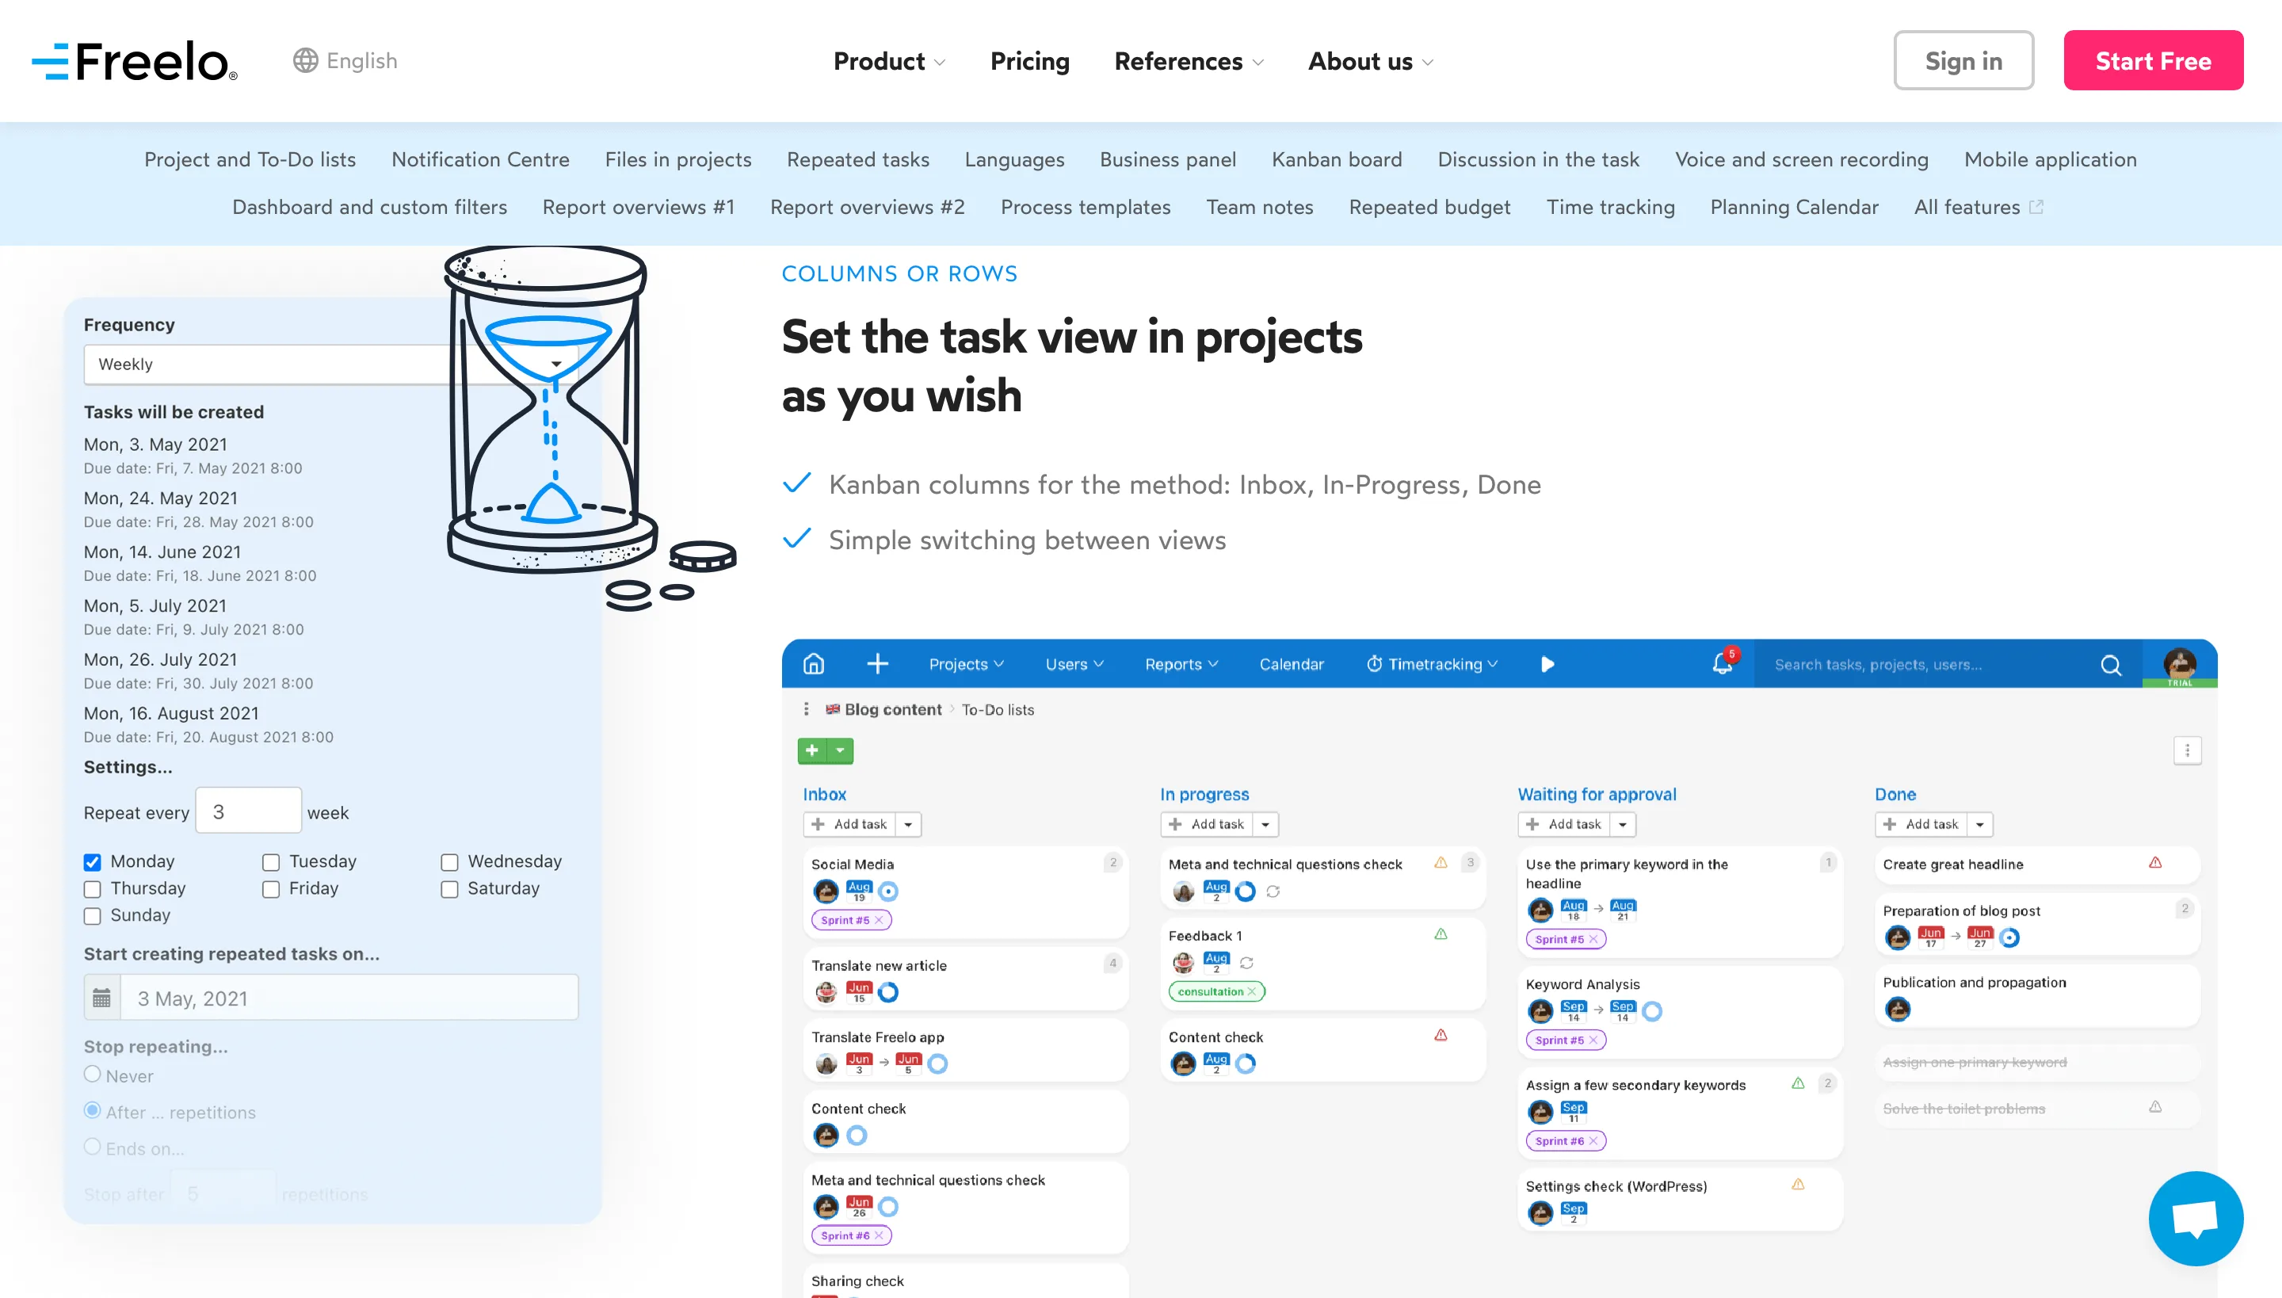
Task: Click the Repeat every number field
Action: (249, 811)
